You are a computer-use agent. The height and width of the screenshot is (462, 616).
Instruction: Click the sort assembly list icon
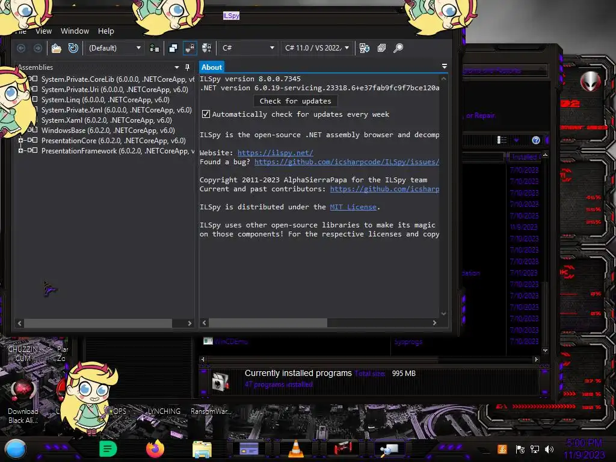364,48
